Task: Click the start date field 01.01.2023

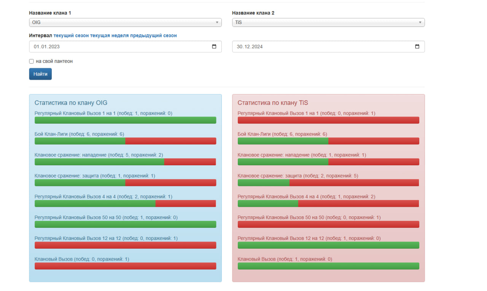Action: [114, 47]
